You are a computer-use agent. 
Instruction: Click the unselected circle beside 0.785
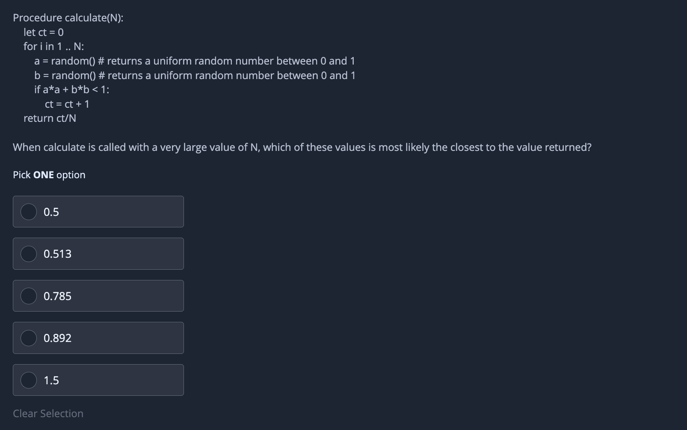(28, 295)
